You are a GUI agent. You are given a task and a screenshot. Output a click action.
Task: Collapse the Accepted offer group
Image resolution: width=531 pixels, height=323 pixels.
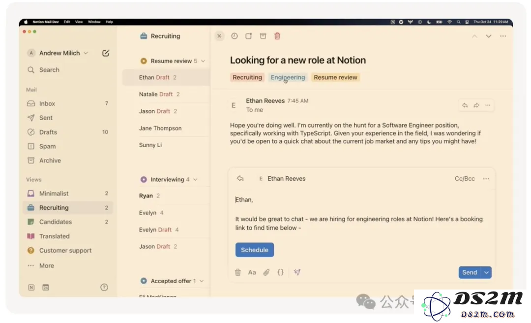tap(202, 281)
